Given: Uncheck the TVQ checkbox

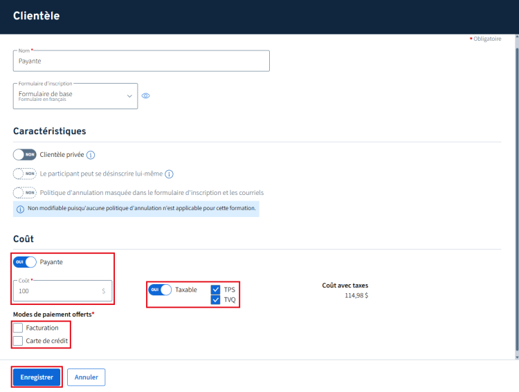Looking at the screenshot, I should [x=215, y=299].
